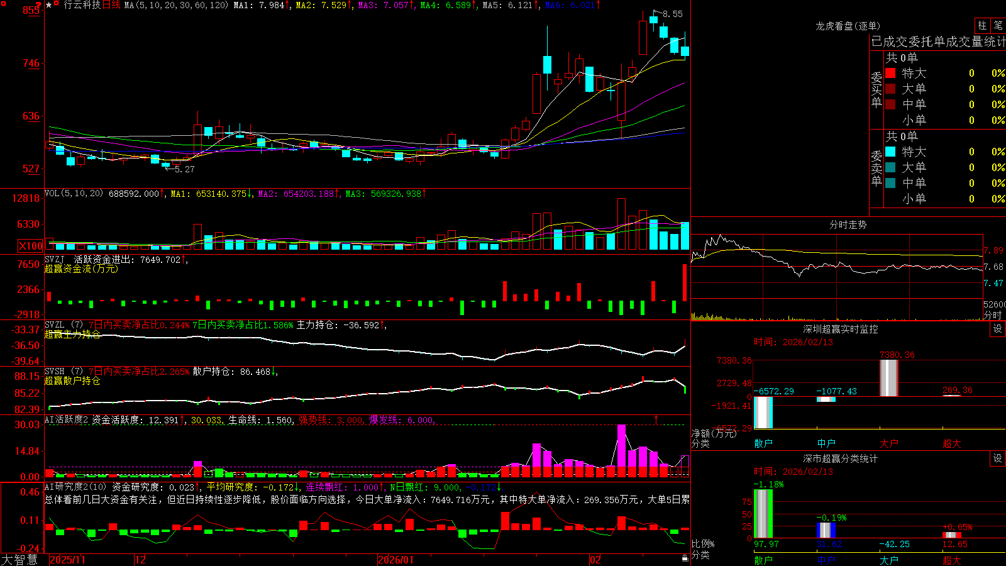Click VOL(5,10,20) indicator label
Image resolution: width=1006 pixels, height=566 pixels.
74,194
